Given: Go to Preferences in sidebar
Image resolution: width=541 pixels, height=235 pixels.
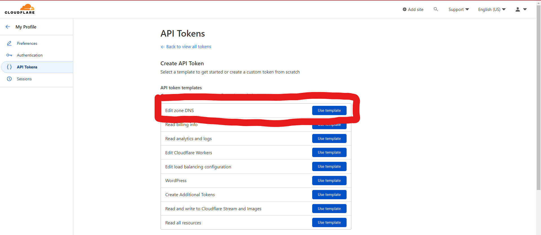Looking at the screenshot, I should (27, 43).
